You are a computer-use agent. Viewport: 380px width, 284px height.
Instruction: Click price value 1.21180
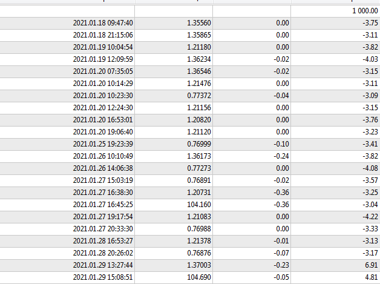199,47
